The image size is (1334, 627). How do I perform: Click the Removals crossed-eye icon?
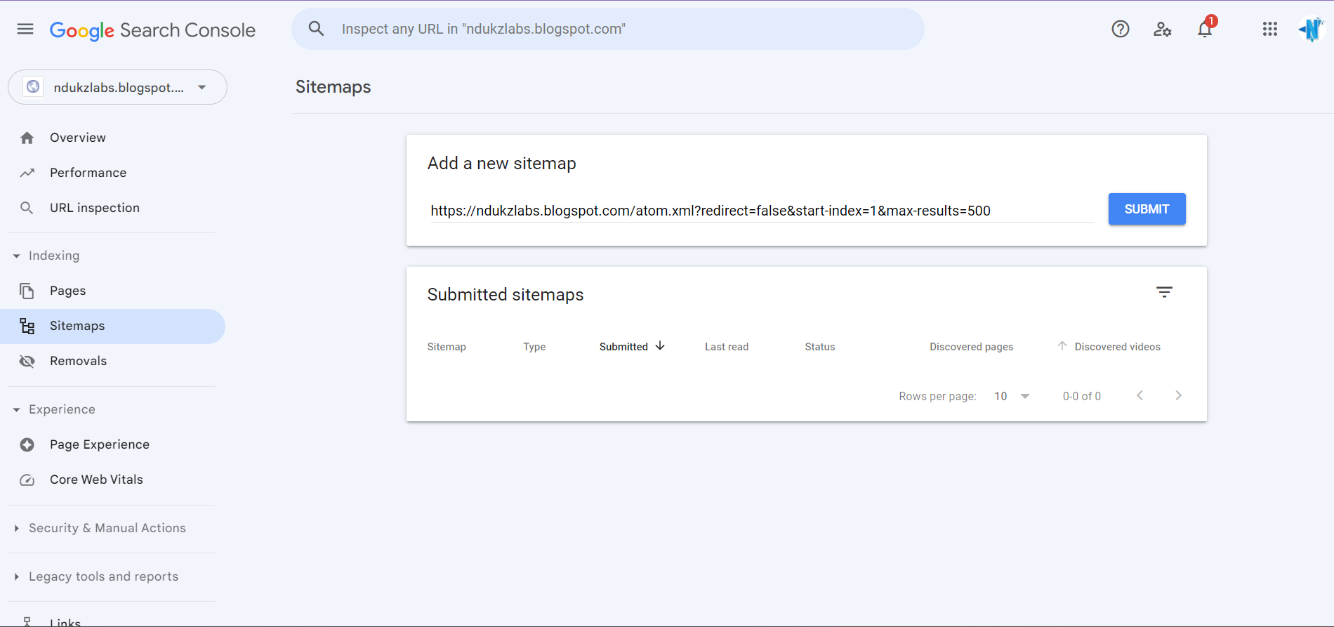click(27, 361)
